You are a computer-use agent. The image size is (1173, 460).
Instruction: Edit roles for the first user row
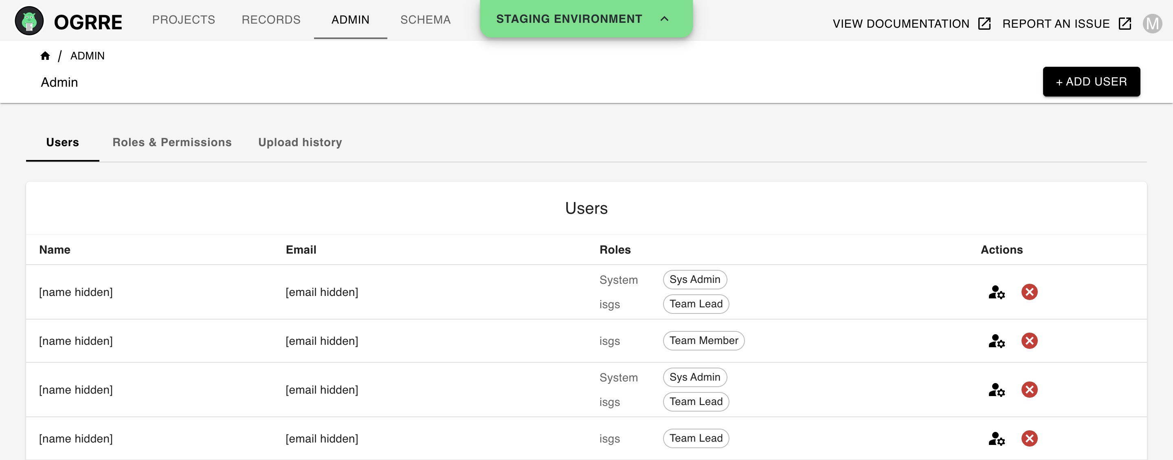[x=996, y=292]
